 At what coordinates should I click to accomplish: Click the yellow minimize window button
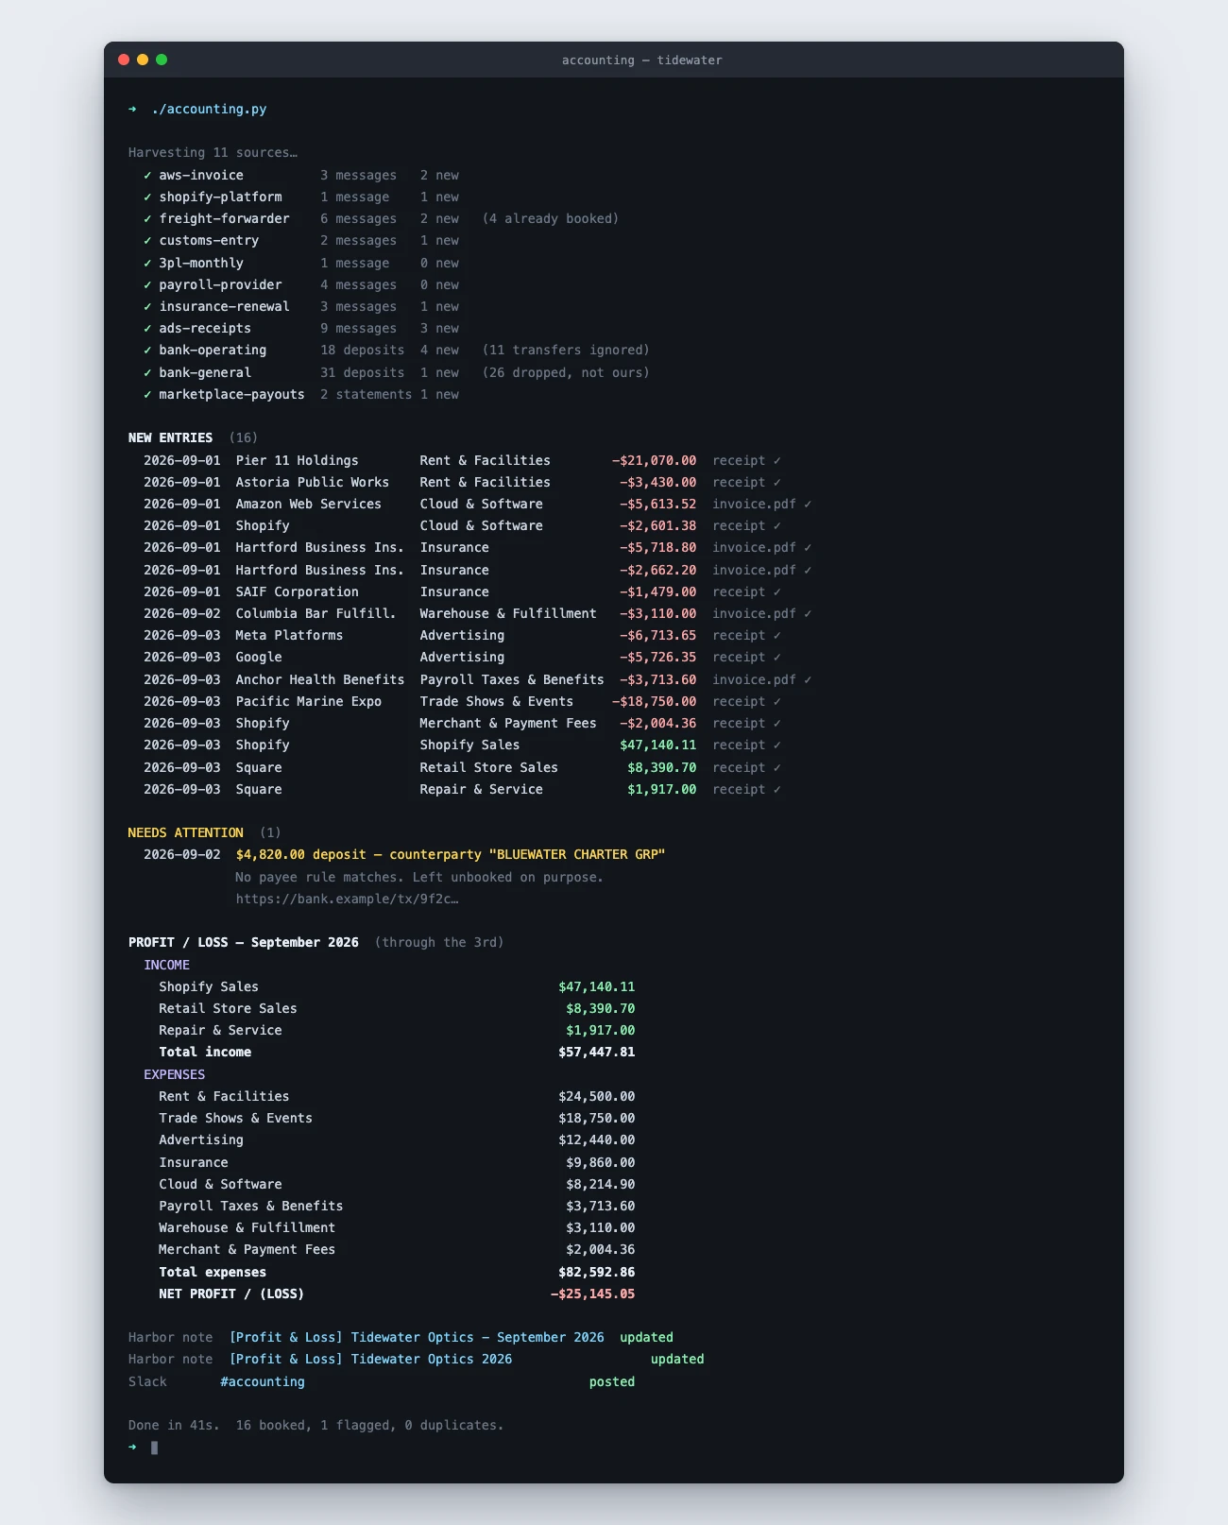[x=143, y=60]
